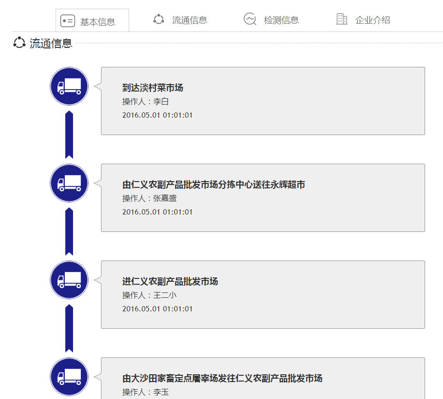Click truck icon beside 大沙田家畜定点屠宰场 entry
This screenshot has height=399, width=443.
click(69, 377)
